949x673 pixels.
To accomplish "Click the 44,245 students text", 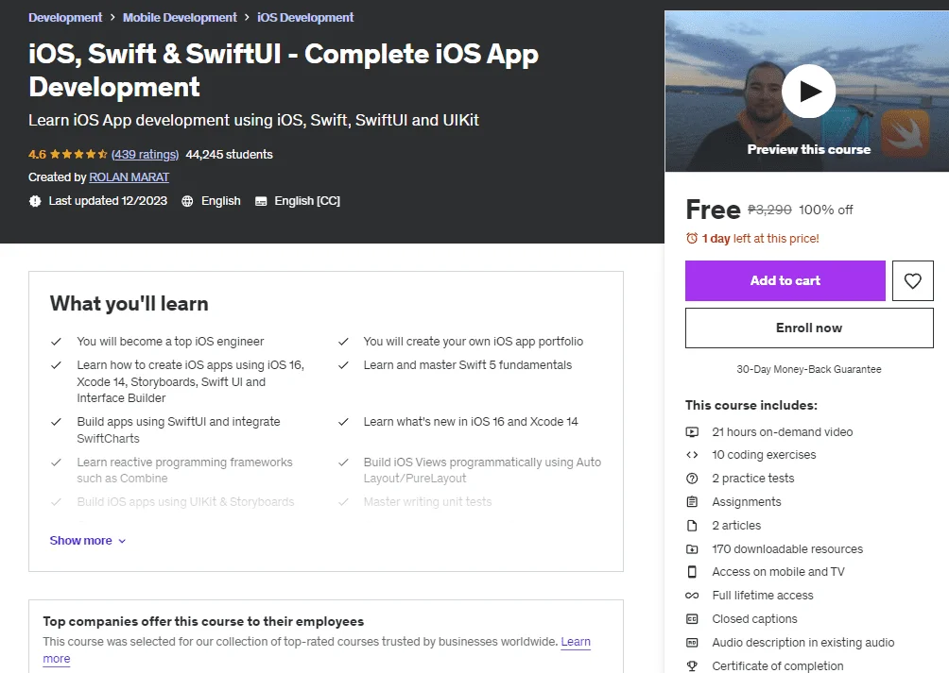I will pyautogui.click(x=230, y=154).
